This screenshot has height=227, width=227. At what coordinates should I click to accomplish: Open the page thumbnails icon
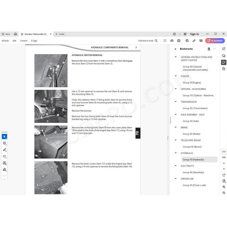click(224, 69)
